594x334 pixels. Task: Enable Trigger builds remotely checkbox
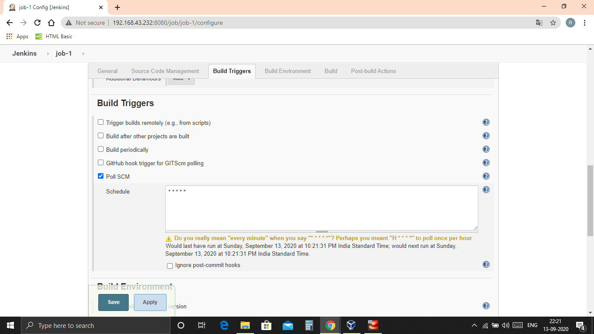(x=101, y=122)
